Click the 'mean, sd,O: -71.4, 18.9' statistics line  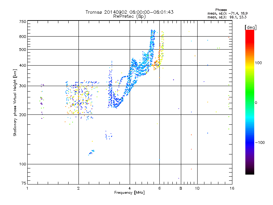tap(227, 13)
